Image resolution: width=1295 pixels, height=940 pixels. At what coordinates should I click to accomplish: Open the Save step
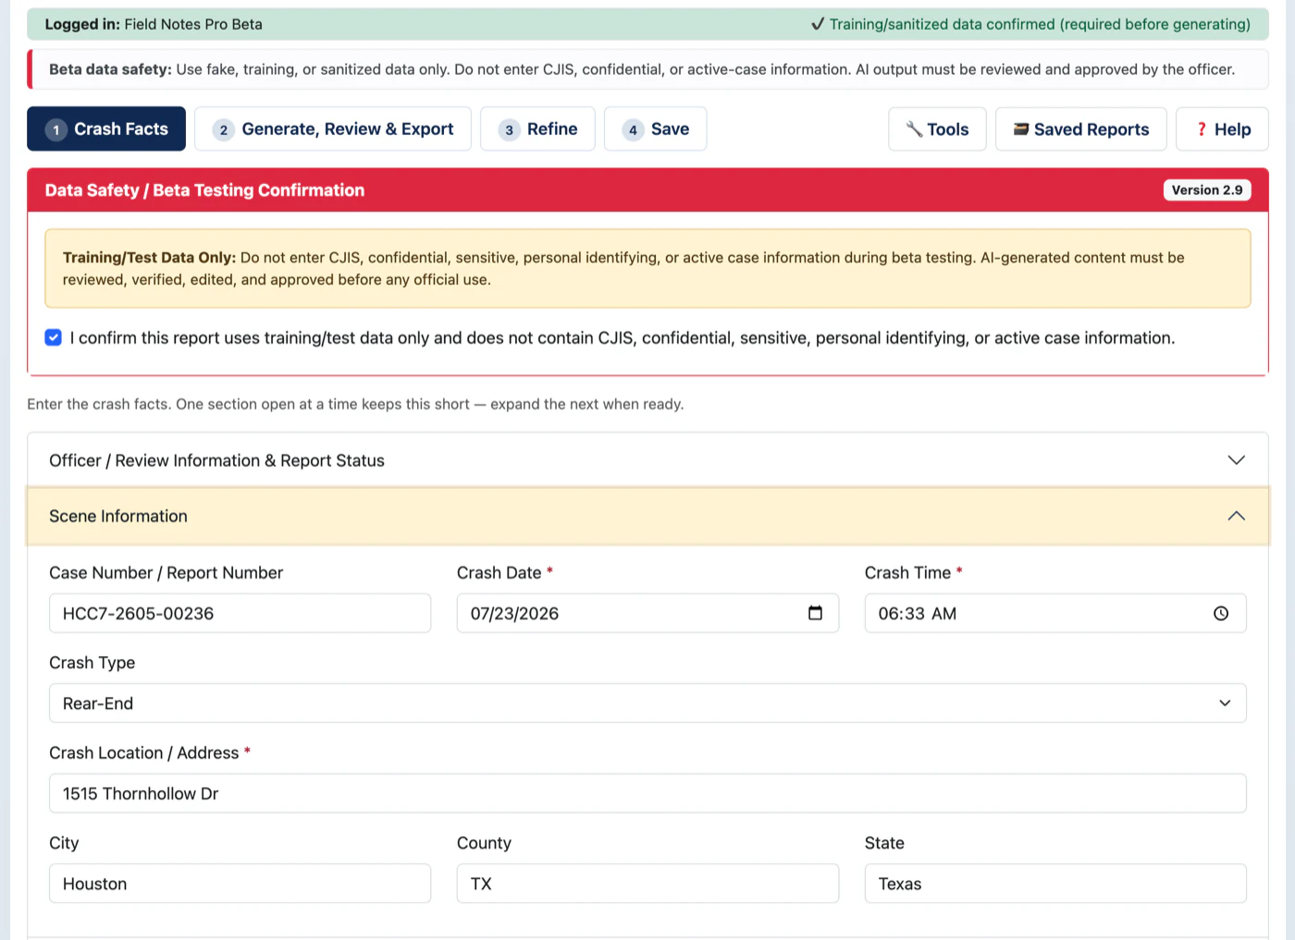click(x=656, y=128)
